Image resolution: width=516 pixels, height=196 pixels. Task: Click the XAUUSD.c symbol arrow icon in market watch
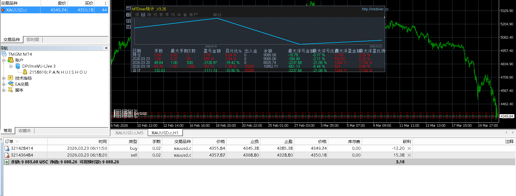click(3, 10)
